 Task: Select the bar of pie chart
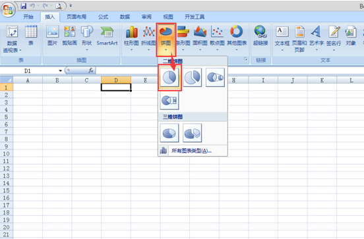tap(169, 100)
